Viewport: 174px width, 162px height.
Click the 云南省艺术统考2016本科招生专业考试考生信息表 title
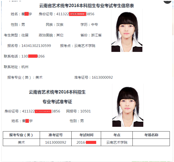pos(87,6)
